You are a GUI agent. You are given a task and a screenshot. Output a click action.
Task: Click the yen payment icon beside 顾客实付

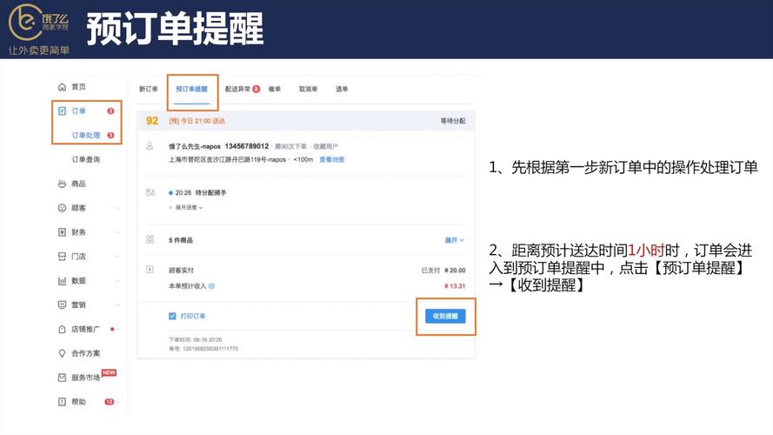click(150, 270)
